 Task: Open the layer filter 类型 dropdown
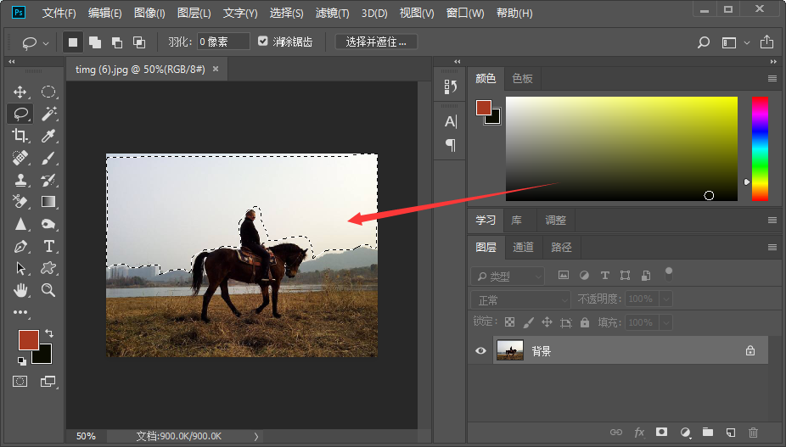tap(508, 277)
